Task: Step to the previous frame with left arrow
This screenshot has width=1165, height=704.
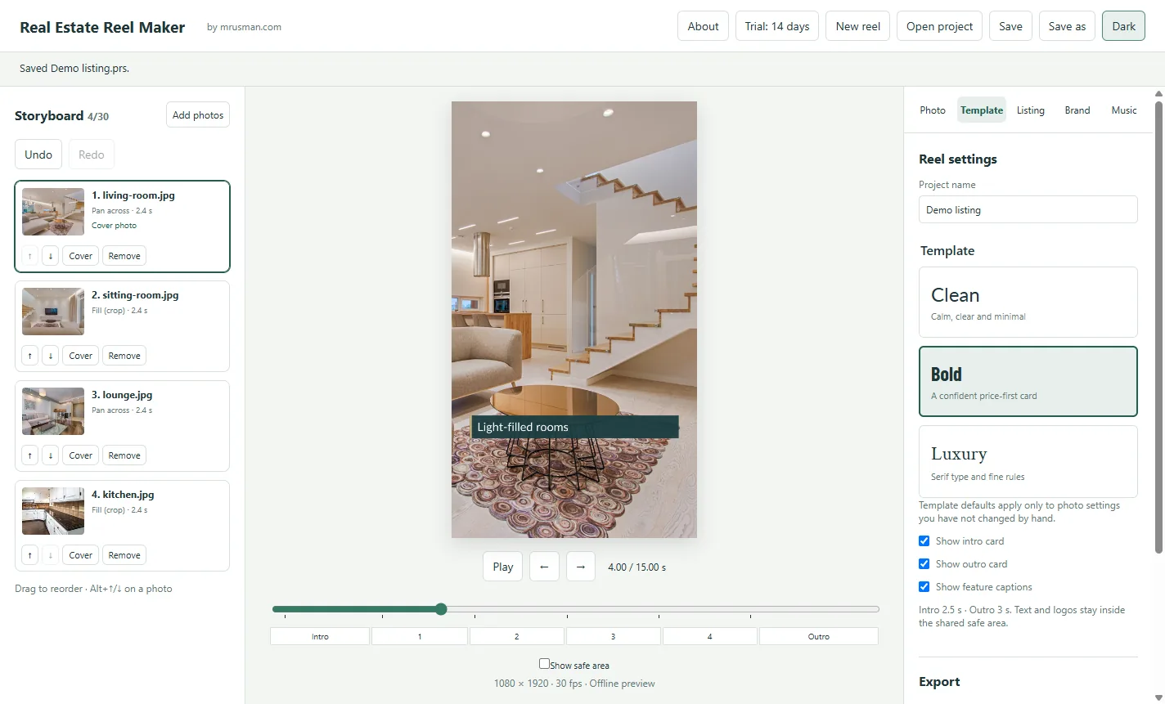Action: click(x=544, y=567)
